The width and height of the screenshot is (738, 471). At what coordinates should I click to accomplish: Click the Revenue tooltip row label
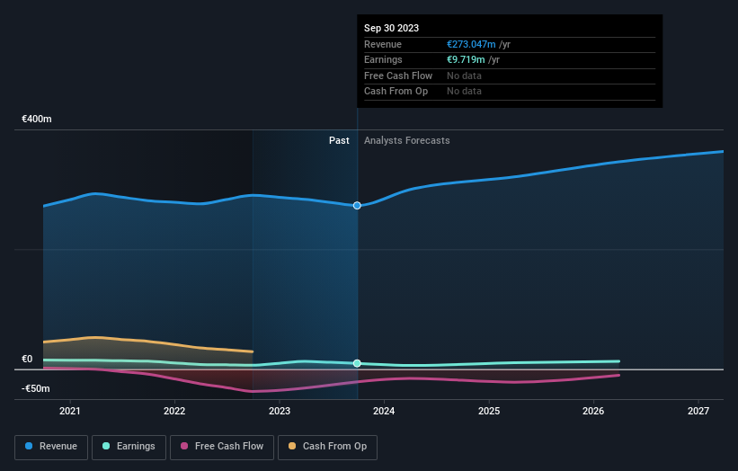click(x=383, y=44)
